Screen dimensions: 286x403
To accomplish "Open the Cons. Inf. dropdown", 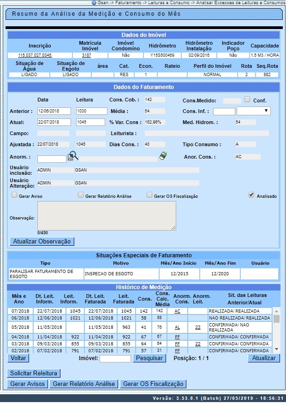I will point(253,111).
